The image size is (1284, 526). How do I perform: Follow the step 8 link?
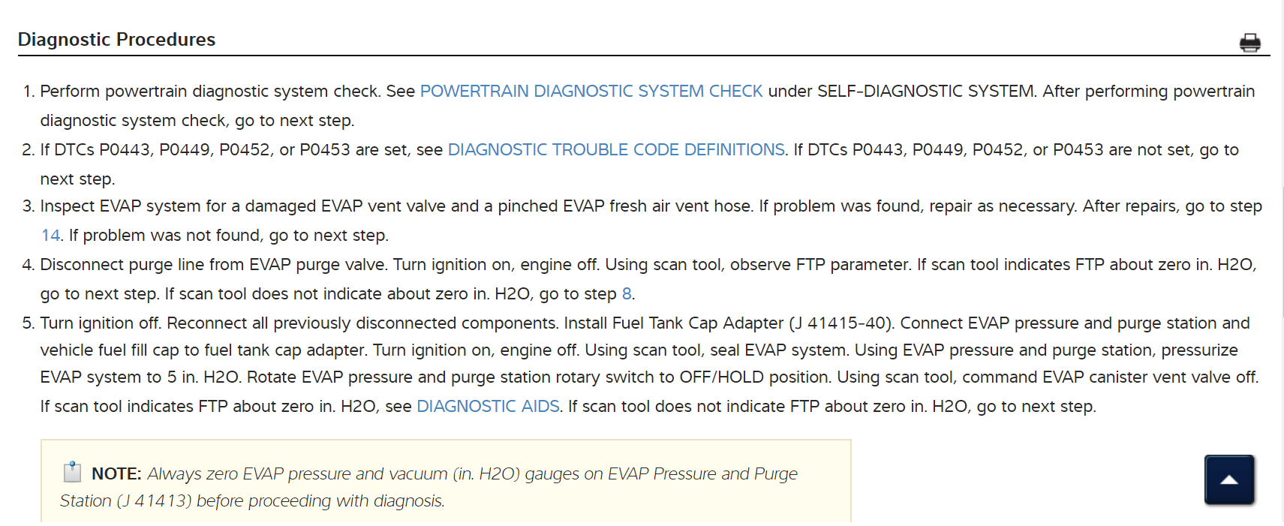coord(627,294)
